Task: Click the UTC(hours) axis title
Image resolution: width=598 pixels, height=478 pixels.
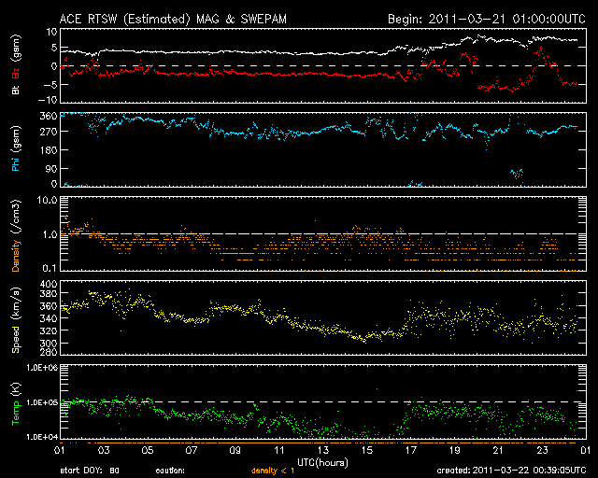Action: [322, 463]
